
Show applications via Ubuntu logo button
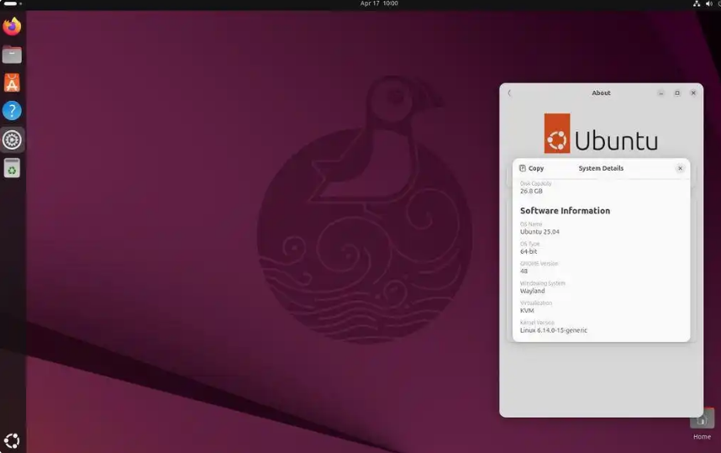(12, 440)
